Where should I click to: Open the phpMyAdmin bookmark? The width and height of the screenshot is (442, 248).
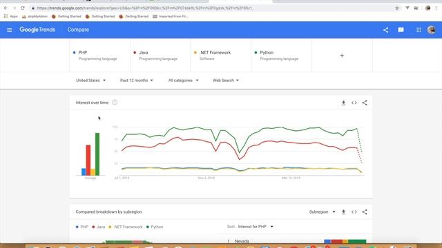click(35, 17)
